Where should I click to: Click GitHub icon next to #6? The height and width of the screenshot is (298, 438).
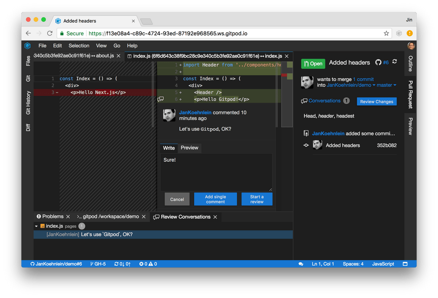coord(378,62)
